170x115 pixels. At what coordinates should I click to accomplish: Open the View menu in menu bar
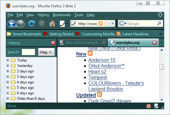coord(30,15)
